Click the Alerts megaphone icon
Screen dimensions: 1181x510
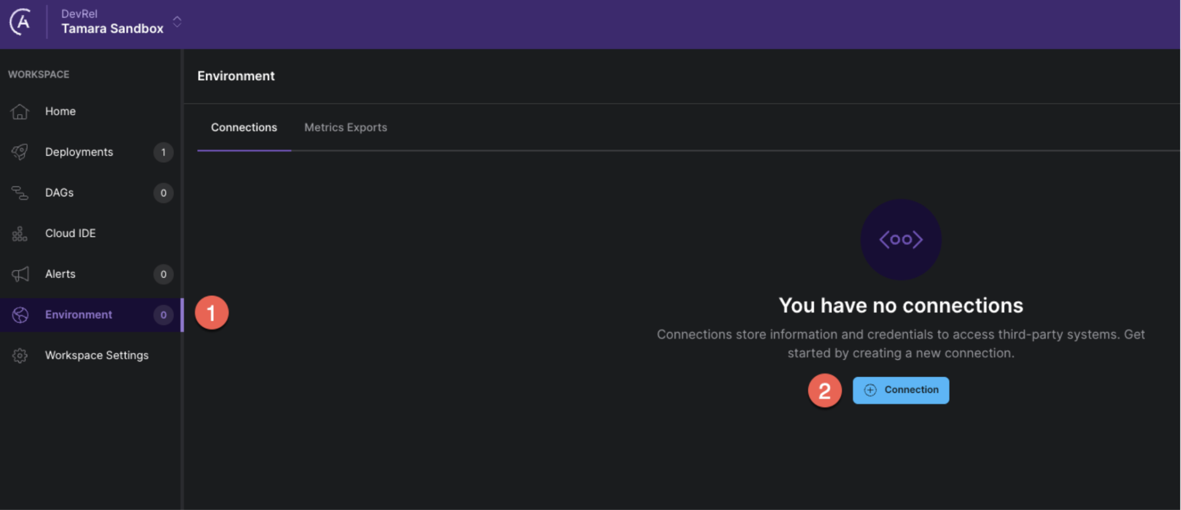pos(20,274)
